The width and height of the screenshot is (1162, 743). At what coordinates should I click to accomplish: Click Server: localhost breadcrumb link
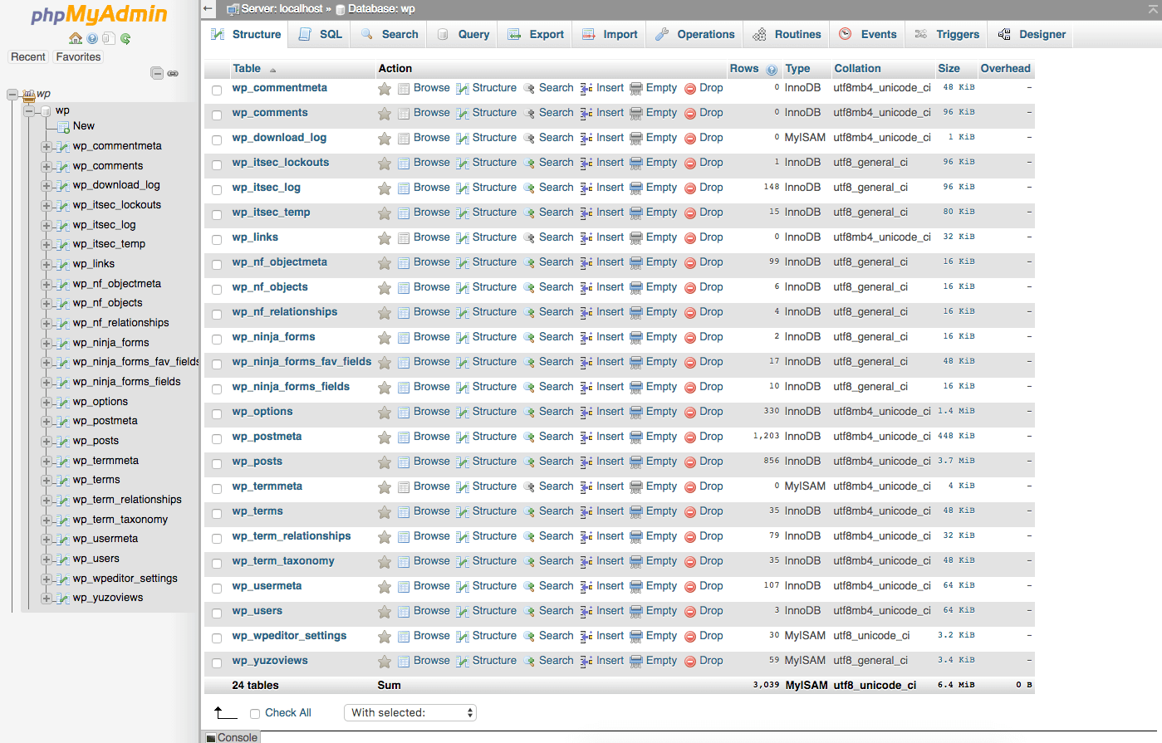(282, 9)
